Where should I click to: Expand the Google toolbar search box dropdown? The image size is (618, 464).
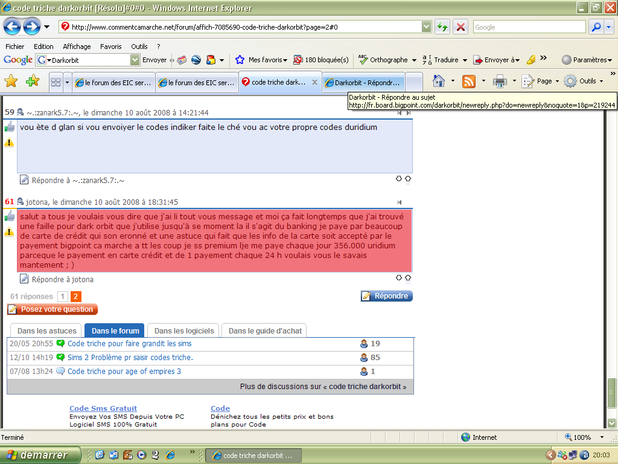(x=135, y=60)
